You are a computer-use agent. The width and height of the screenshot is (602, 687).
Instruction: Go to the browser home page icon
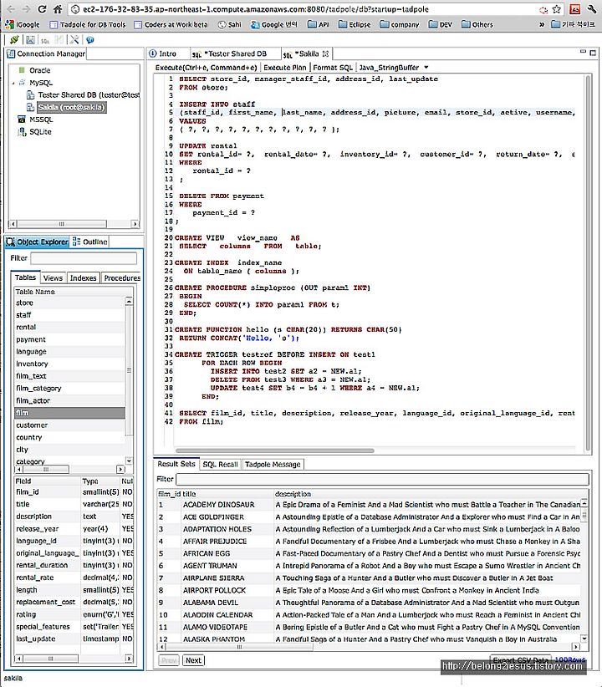pyautogui.click(x=58, y=9)
